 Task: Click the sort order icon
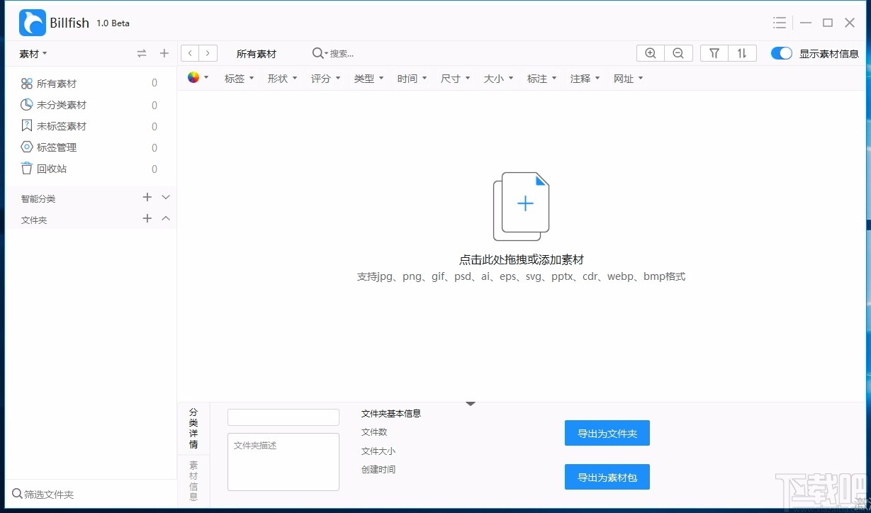pos(743,52)
